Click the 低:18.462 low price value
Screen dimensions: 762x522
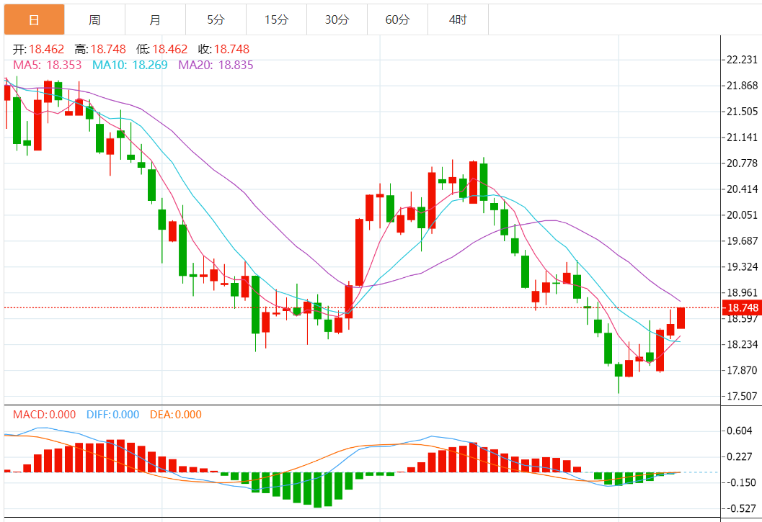(161, 49)
